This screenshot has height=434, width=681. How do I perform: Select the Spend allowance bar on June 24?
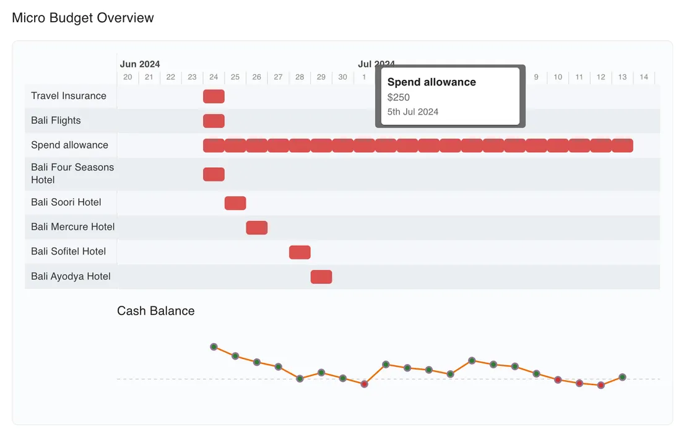(214, 145)
